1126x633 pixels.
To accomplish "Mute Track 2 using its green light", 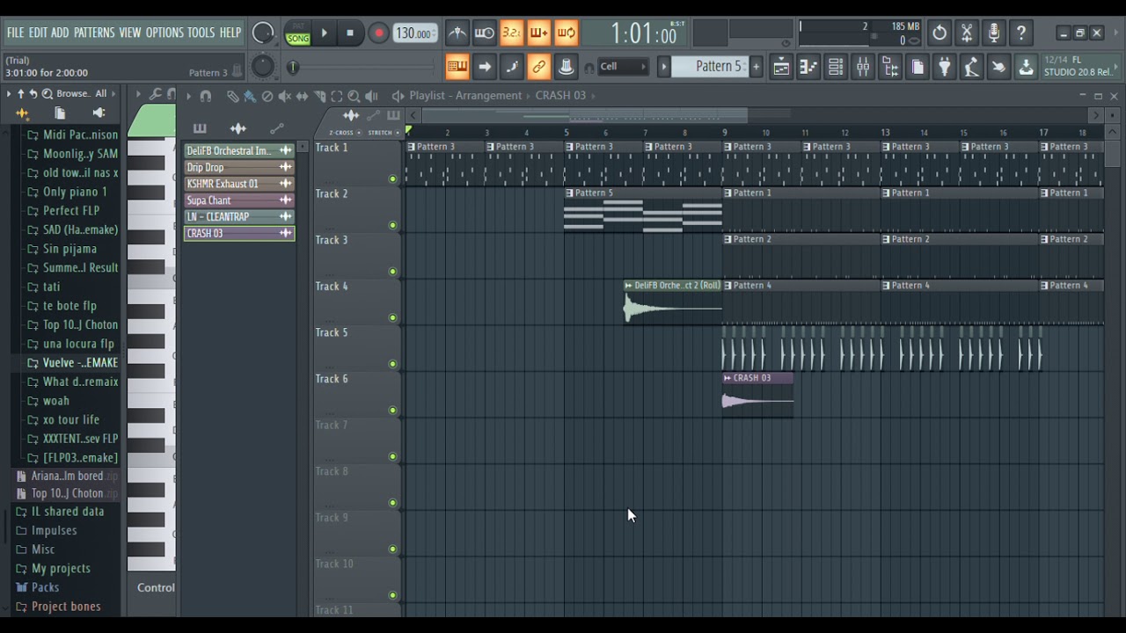I will pos(392,225).
